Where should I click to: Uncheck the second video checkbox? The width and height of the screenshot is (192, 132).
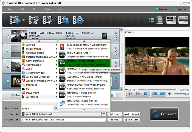click(8, 51)
